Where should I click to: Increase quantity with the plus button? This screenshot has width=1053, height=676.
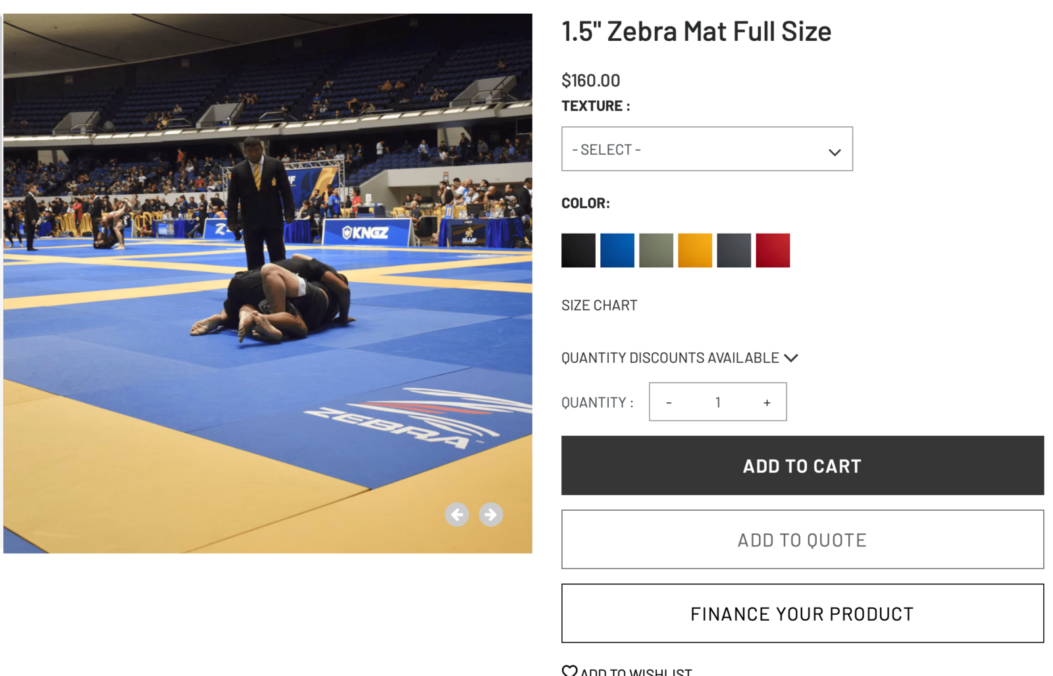767,402
